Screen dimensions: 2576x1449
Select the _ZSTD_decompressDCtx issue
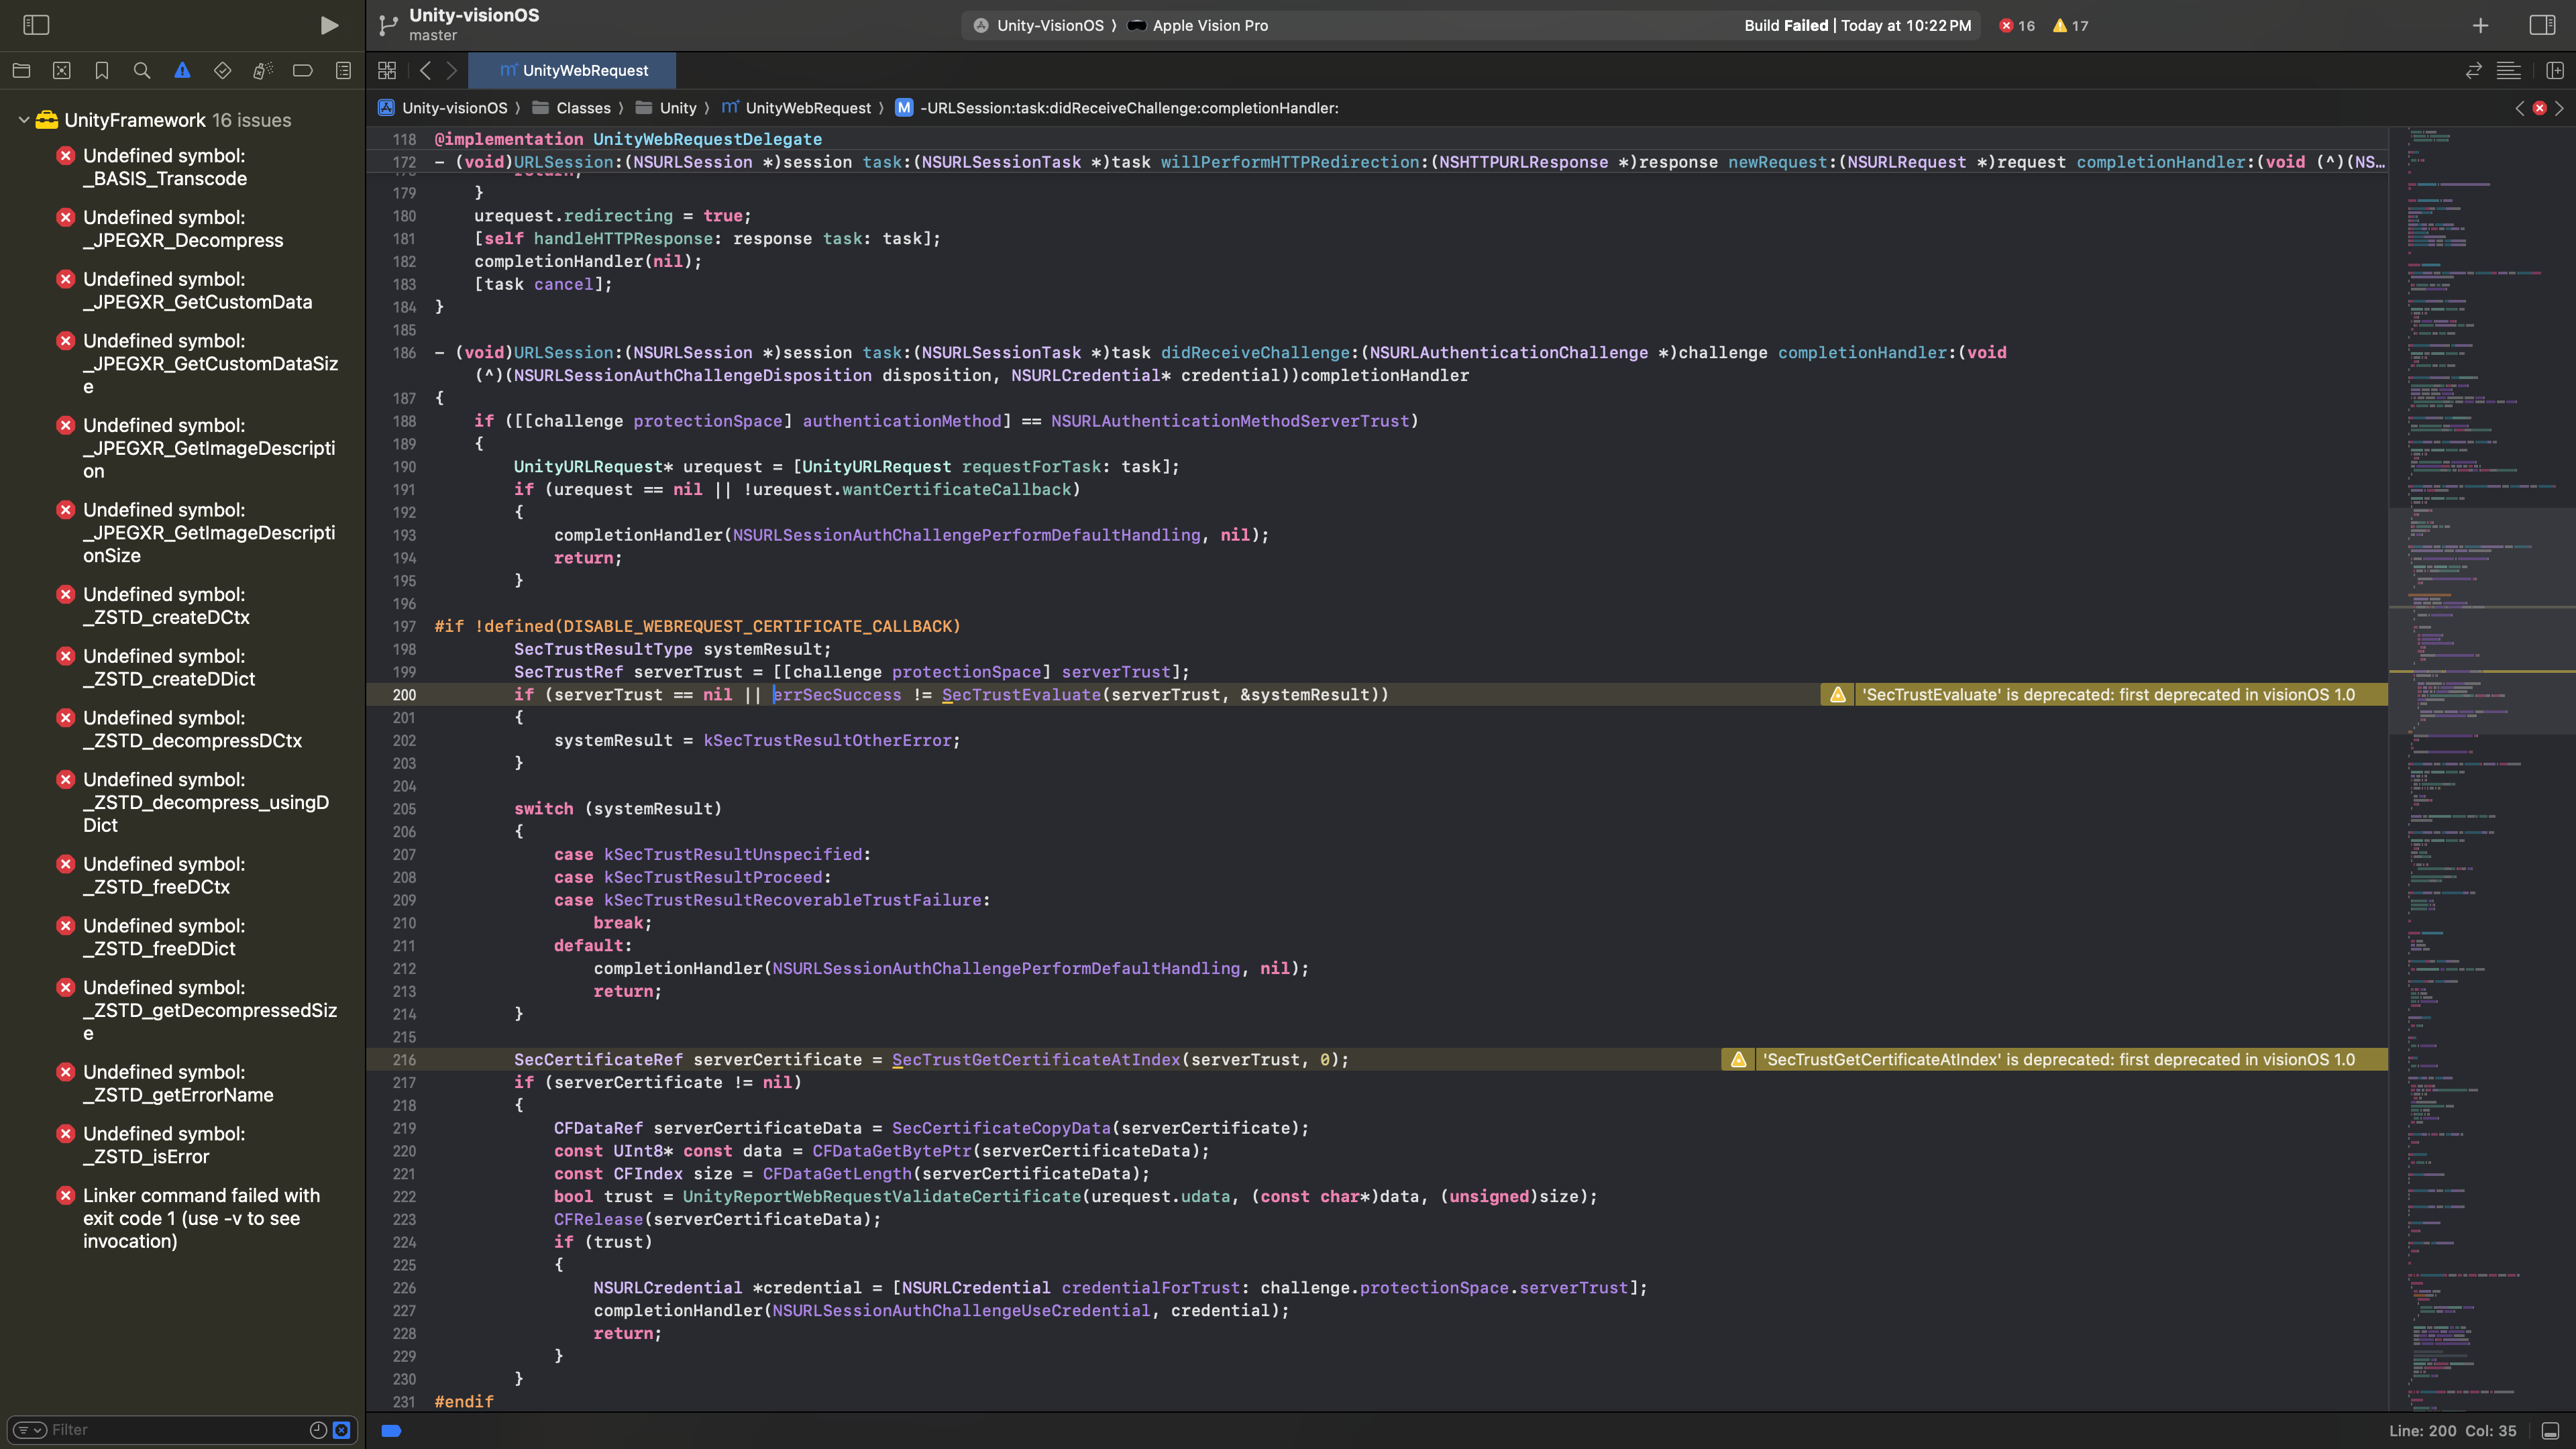[x=183, y=730]
